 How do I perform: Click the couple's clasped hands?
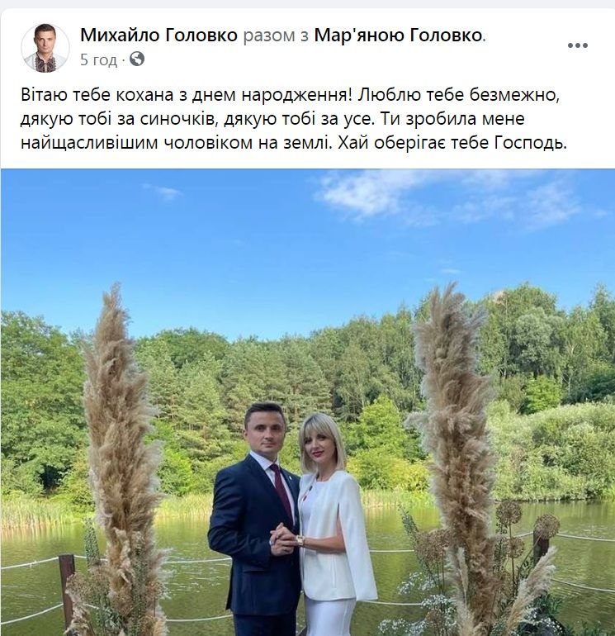(284, 539)
